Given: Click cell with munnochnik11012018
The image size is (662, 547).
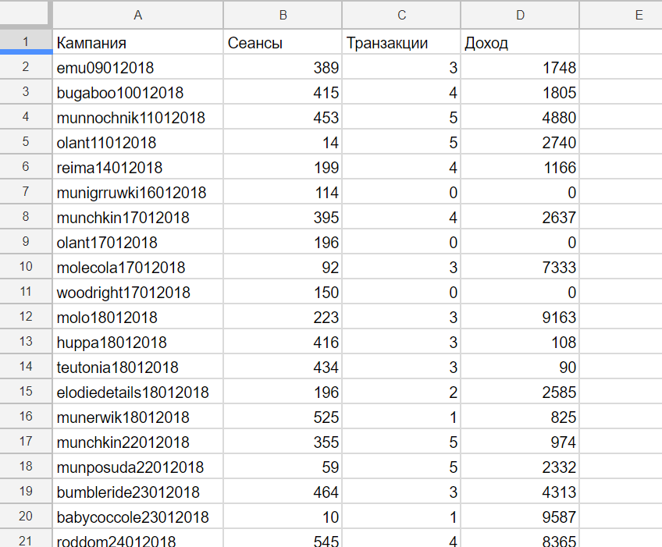Looking at the screenshot, I should coord(137,118).
